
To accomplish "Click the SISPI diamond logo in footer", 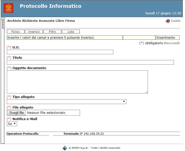I will [x=65, y=148].
